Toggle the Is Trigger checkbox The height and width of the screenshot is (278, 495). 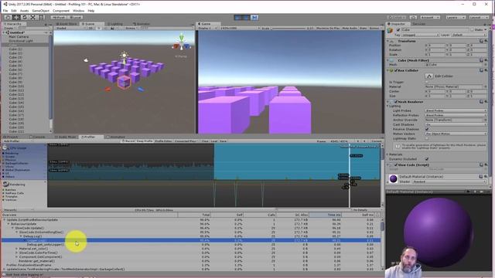pos(427,82)
